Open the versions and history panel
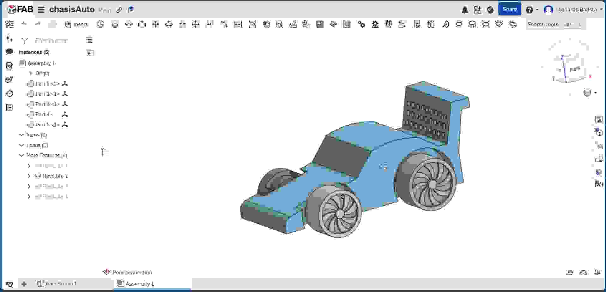The image size is (606, 292). [9, 93]
